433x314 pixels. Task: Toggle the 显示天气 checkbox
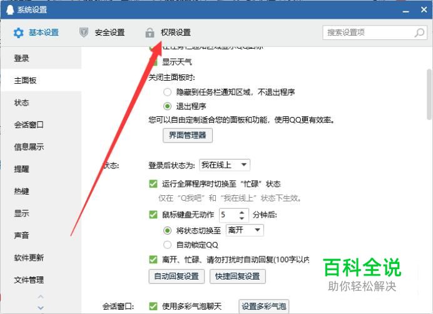click(153, 62)
